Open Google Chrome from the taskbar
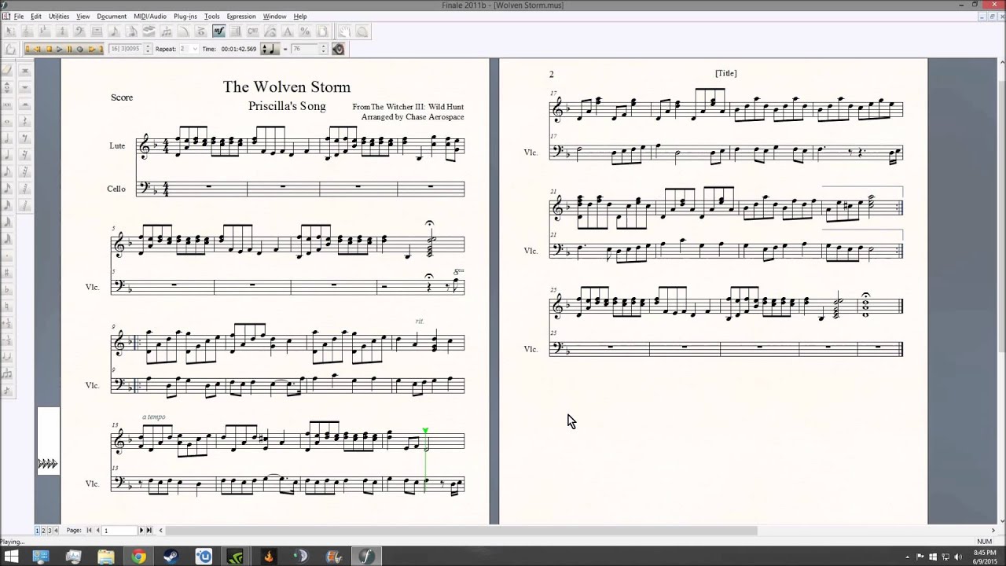Screen dimensions: 1006x566 click(138, 557)
